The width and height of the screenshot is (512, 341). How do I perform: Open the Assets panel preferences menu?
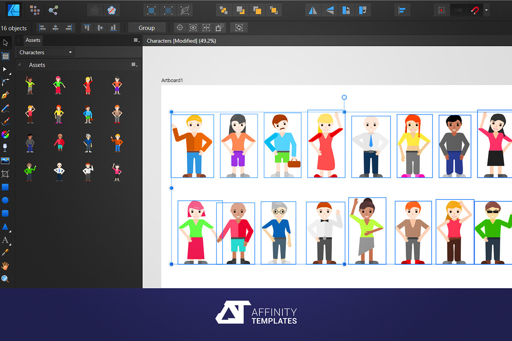coord(136,40)
